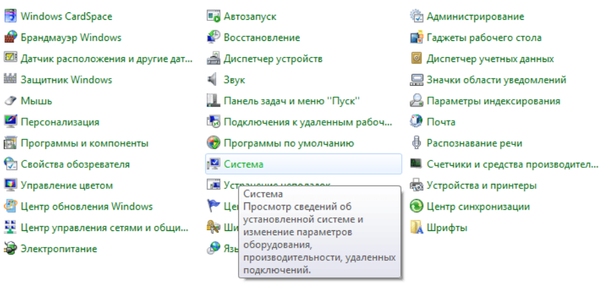Click the Устранение неполадок icon

(x=213, y=185)
